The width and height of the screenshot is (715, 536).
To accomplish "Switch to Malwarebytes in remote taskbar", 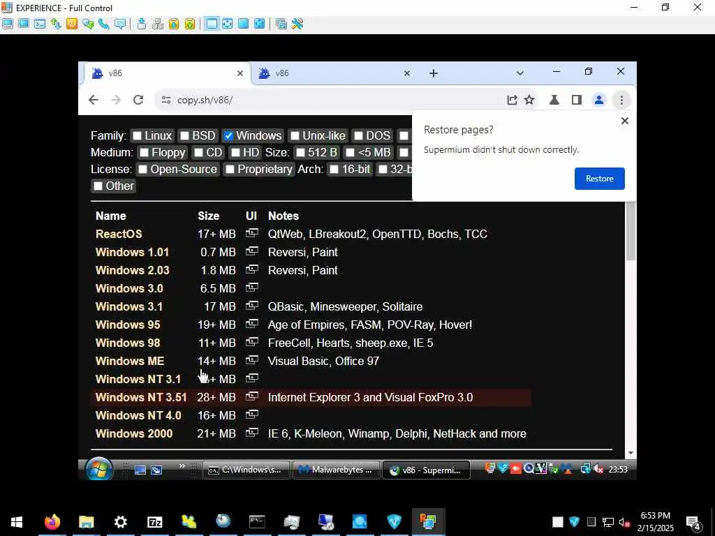I will click(x=336, y=470).
